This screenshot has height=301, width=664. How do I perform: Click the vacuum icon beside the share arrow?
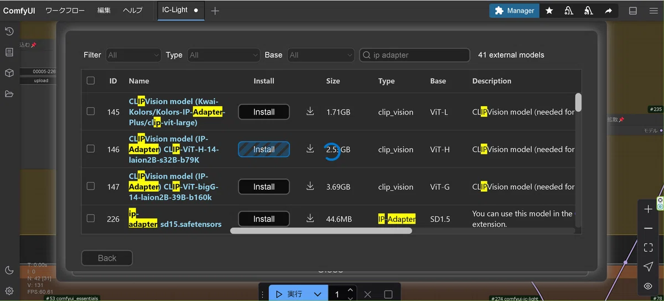click(589, 11)
